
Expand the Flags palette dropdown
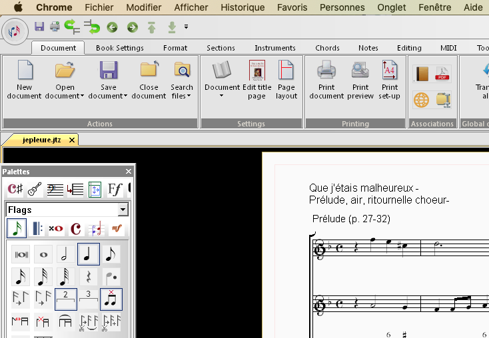[122, 210]
